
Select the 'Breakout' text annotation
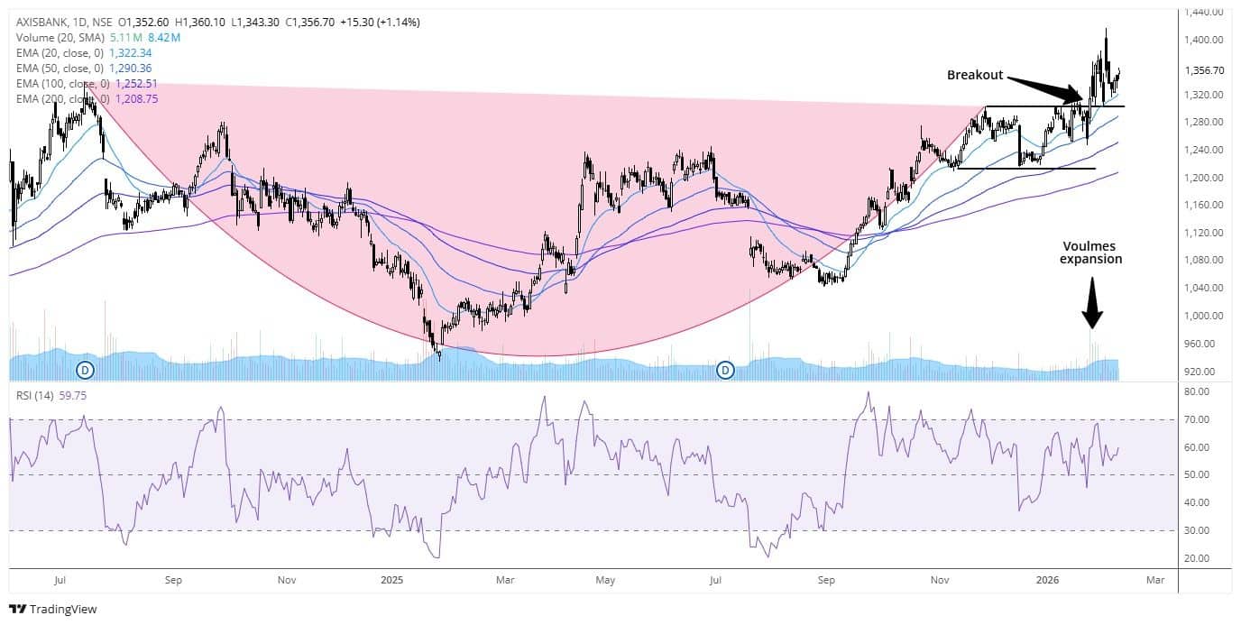click(975, 75)
